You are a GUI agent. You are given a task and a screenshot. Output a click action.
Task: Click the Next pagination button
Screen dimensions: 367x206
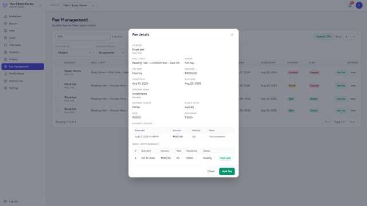[352, 122]
